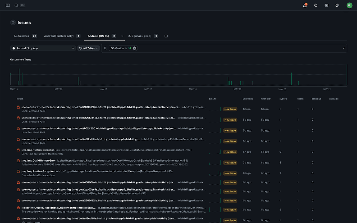This screenshot has width=357, height=223.
Task: Open the java.lang.OutOfMemoryError issue
Action: [39, 160]
